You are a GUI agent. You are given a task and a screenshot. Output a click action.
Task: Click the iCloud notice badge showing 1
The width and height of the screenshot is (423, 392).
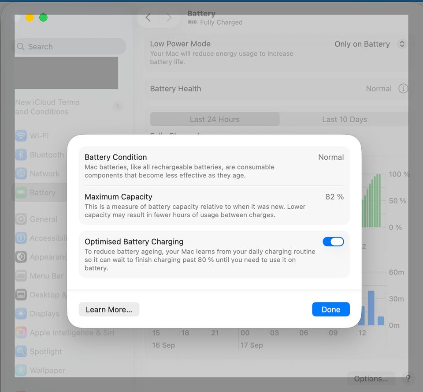click(117, 107)
